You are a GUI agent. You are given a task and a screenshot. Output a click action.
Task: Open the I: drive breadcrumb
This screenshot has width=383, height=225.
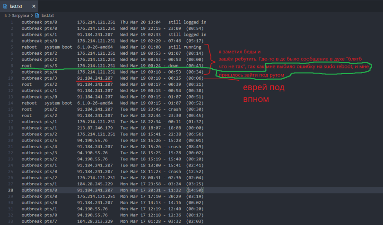coord(5,16)
